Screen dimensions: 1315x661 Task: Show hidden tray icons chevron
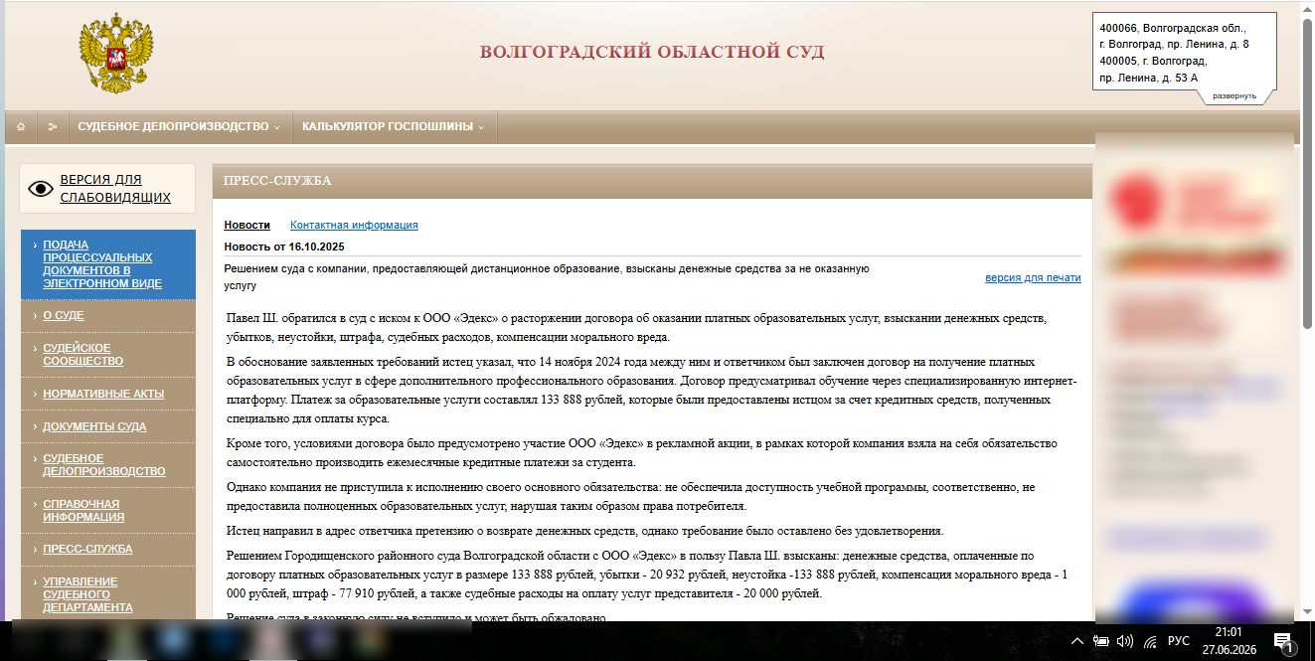click(x=1077, y=641)
